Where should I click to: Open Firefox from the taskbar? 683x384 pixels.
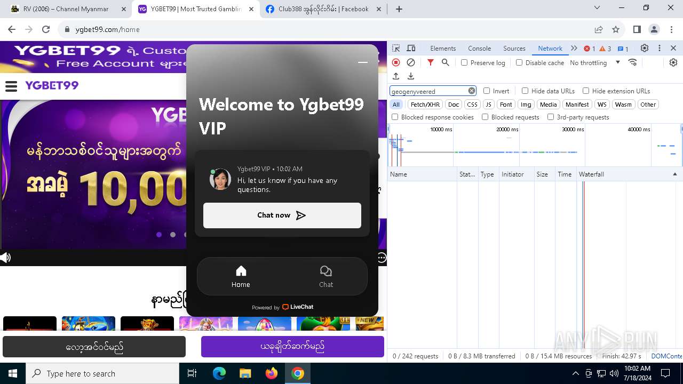[272, 373]
